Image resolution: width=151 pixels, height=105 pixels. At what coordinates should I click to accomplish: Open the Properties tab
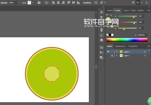point(133,46)
